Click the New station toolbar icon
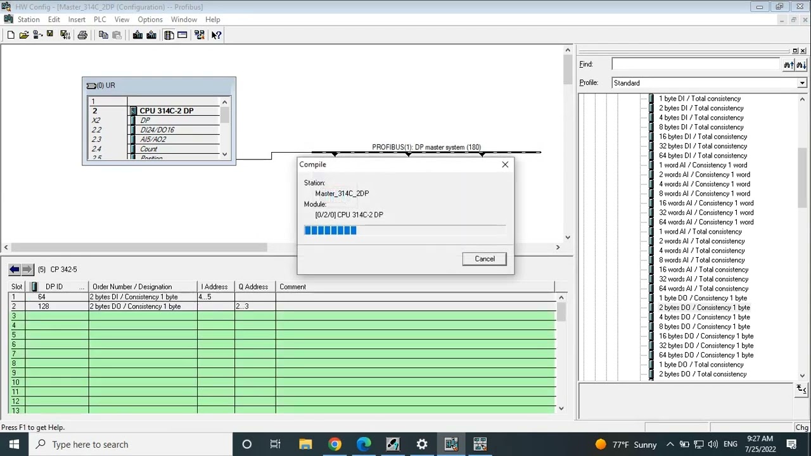Image resolution: width=811 pixels, height=456 pixels. [10, 35]
